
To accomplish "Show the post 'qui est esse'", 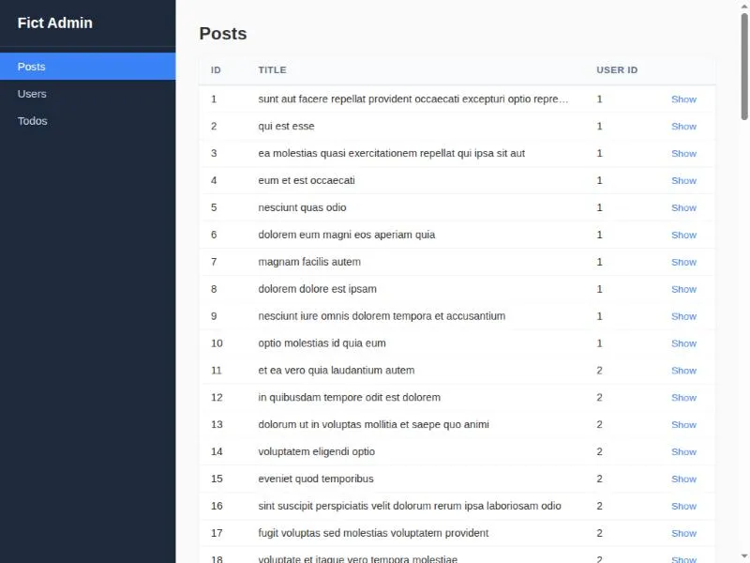I will [x=683, y=127].
